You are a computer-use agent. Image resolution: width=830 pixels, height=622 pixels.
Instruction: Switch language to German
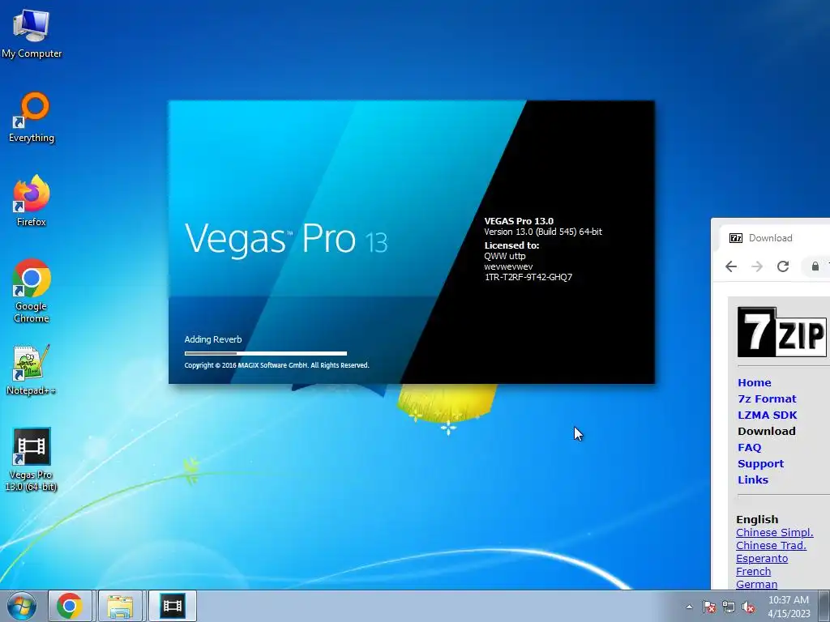(x=756, y=585)
